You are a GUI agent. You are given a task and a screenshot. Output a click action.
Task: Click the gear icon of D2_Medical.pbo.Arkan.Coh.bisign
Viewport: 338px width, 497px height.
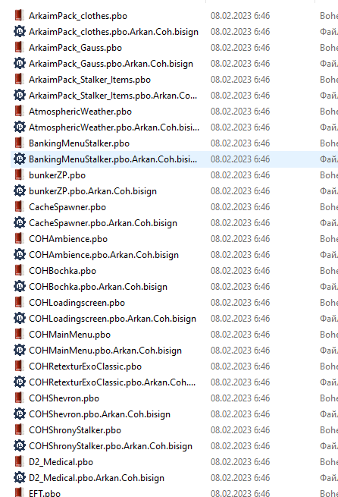pos(19,477)
